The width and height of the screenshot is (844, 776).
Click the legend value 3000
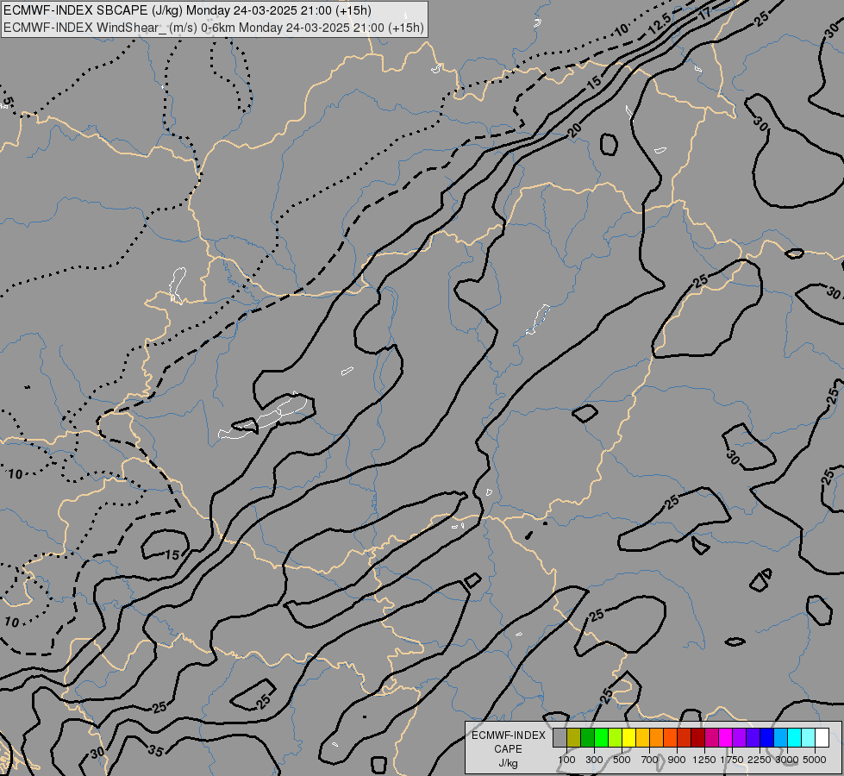(787, 760)
